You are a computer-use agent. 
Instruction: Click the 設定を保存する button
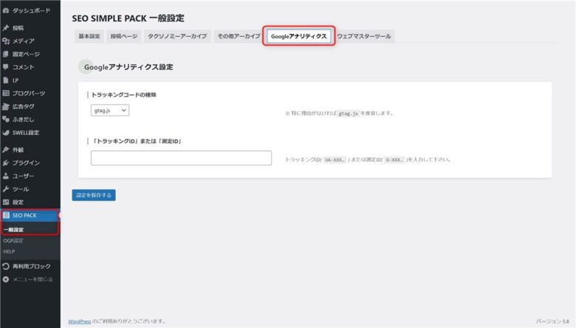click(94, 195)
